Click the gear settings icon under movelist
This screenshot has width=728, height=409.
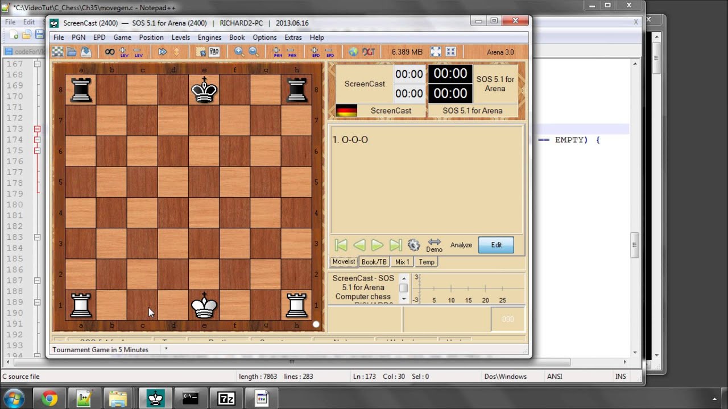pos(414,245)
